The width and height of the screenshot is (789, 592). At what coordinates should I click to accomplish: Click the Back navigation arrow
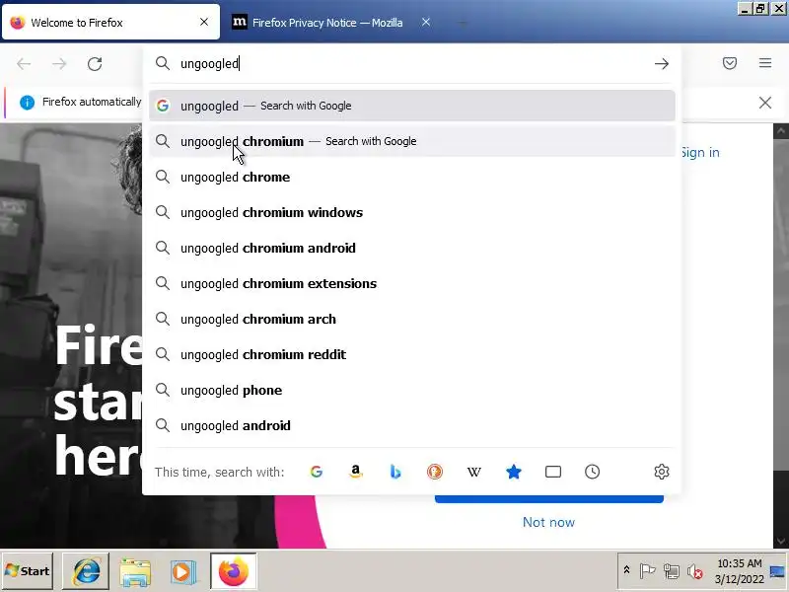[x=24, y=64]
